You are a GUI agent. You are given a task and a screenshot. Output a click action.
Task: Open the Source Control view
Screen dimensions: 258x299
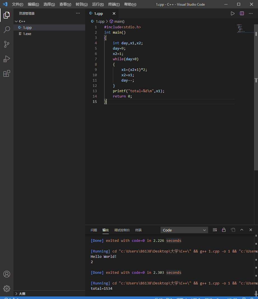(6, 44)
